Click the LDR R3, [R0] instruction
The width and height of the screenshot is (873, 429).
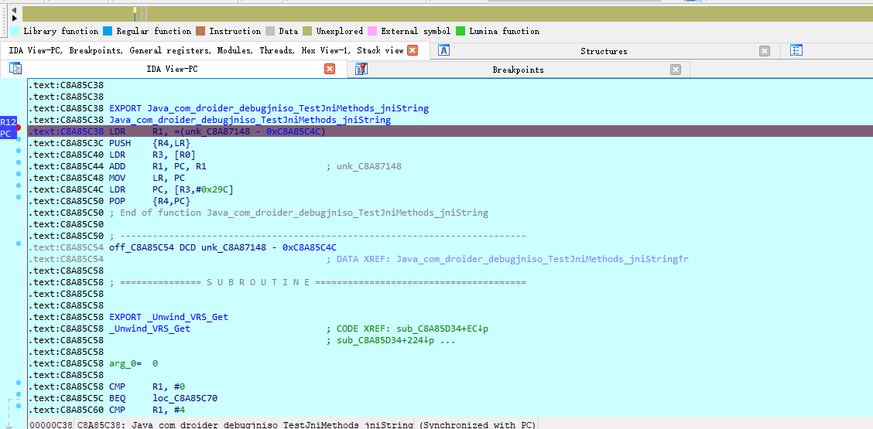pyautogui.click(x=152, y=155)
